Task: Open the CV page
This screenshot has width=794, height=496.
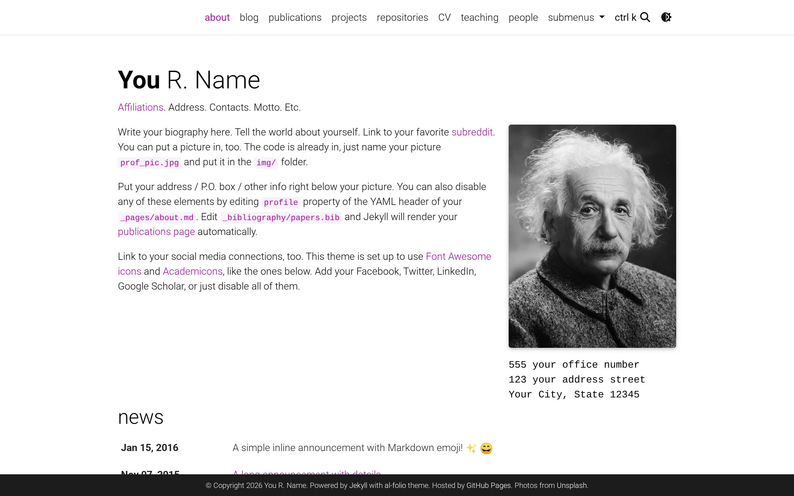Action: [444, 17]
